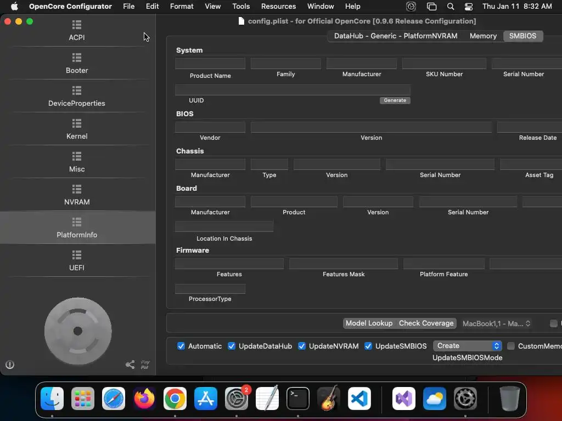This screenshot has width=562, height=421.
Task: Open the Apple menu
Action: [x=14, y=6]
